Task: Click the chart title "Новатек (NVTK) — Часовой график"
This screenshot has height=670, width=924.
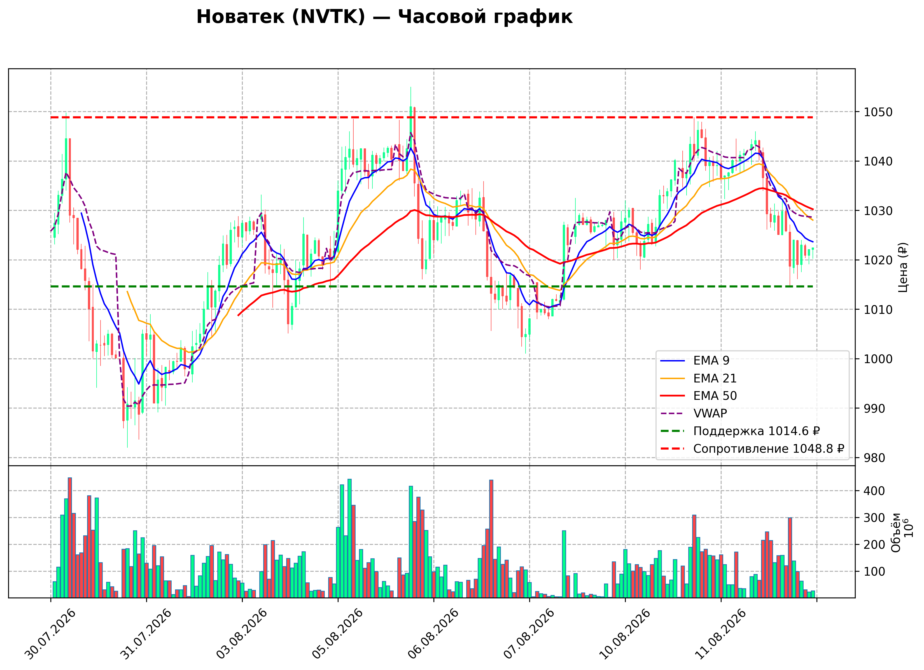Action: 384,17
